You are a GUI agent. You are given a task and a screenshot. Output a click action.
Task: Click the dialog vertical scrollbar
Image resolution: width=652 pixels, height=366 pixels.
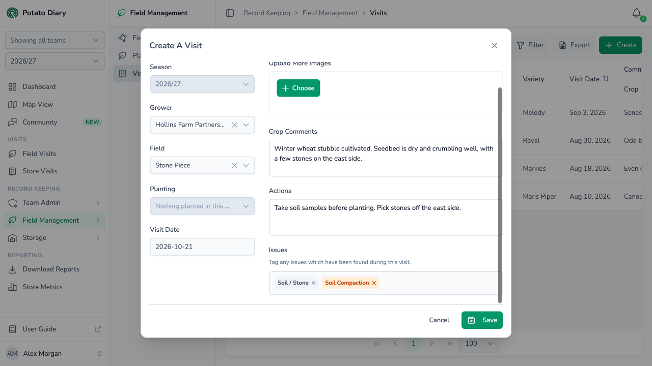tap(500, 195)
